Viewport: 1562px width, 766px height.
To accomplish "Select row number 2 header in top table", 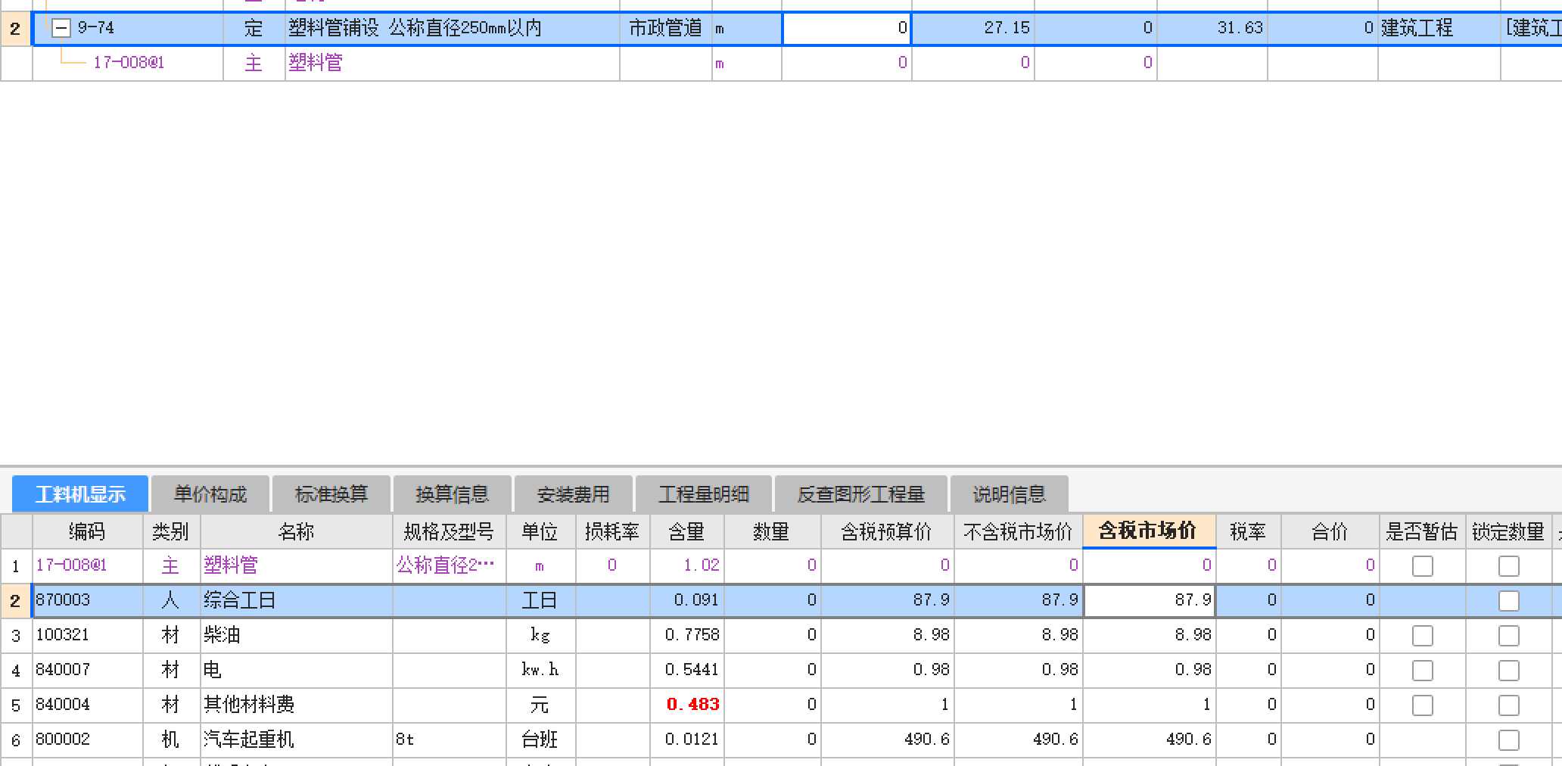I will pos(16,29).
